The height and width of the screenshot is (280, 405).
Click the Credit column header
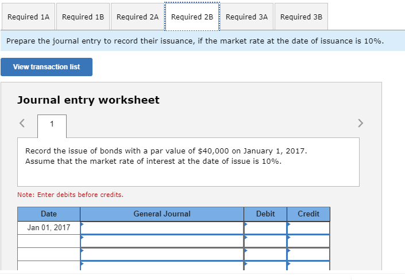pos(308,214)
